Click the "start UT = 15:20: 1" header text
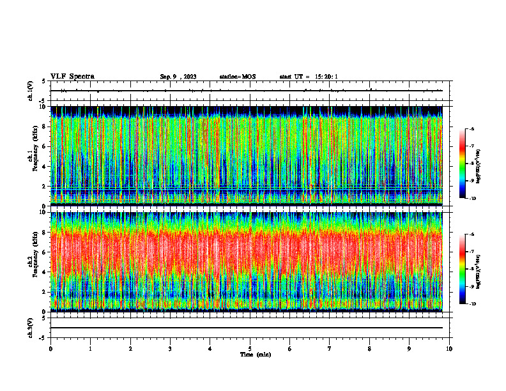Viewport: 506px width, 391px height. point(309,77)
